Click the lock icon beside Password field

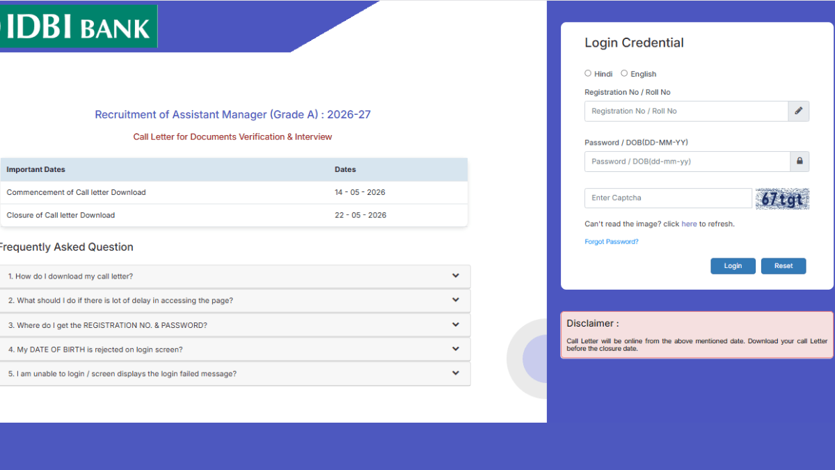click(799, 162)
